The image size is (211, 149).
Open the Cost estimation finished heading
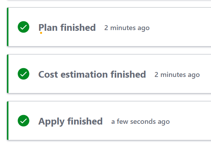pos(92,74)
